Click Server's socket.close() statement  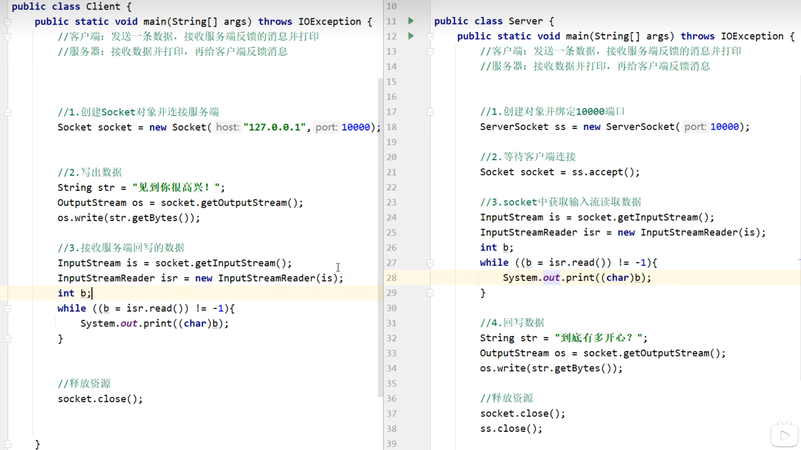point(522,414)
